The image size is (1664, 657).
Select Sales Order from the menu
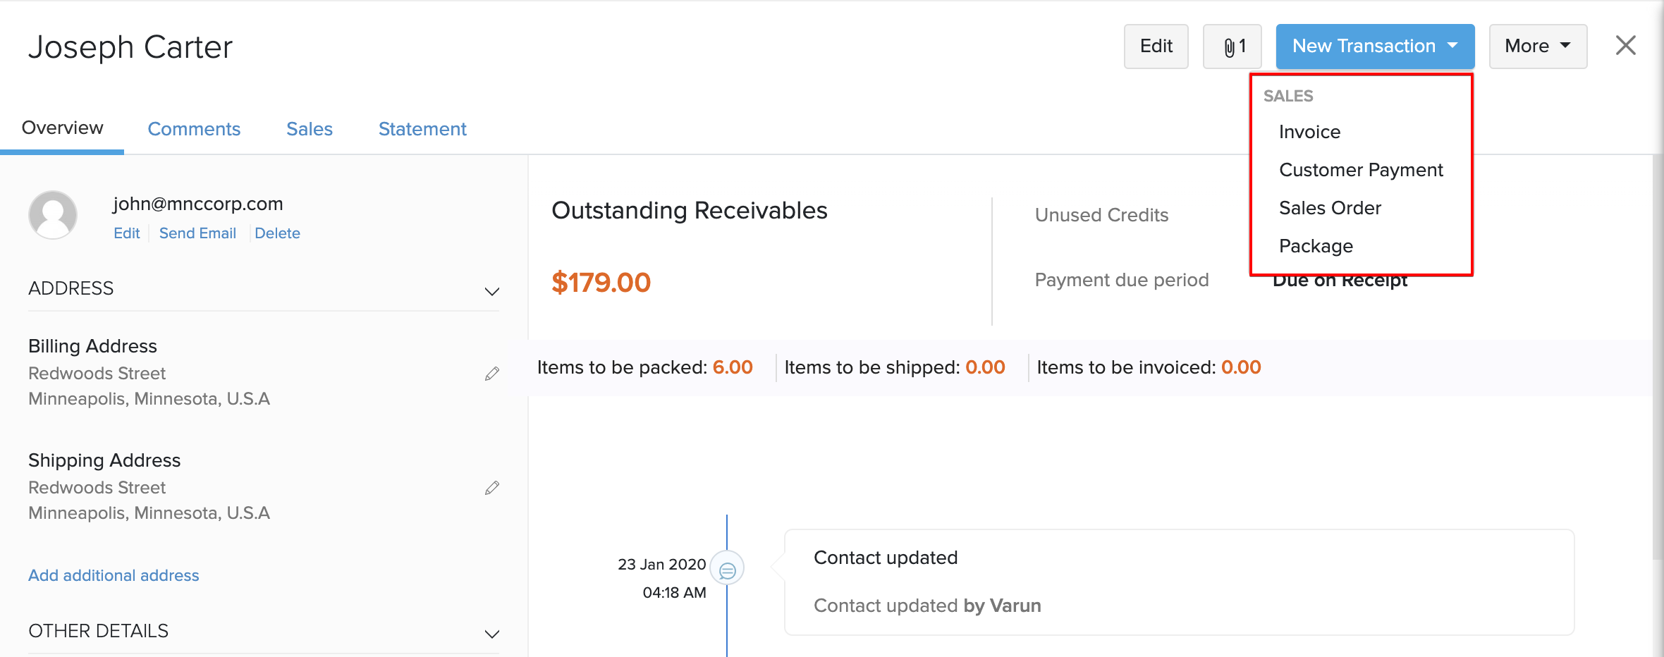coord(1330,207)
